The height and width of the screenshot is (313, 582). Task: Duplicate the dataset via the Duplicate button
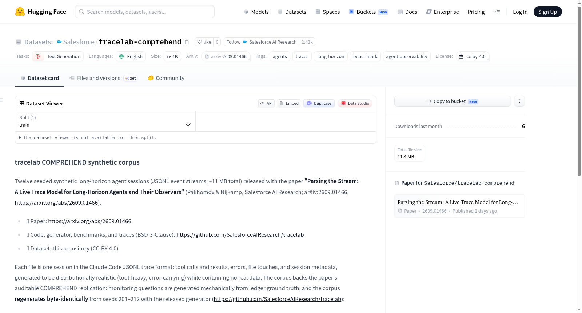click(319, 103)
